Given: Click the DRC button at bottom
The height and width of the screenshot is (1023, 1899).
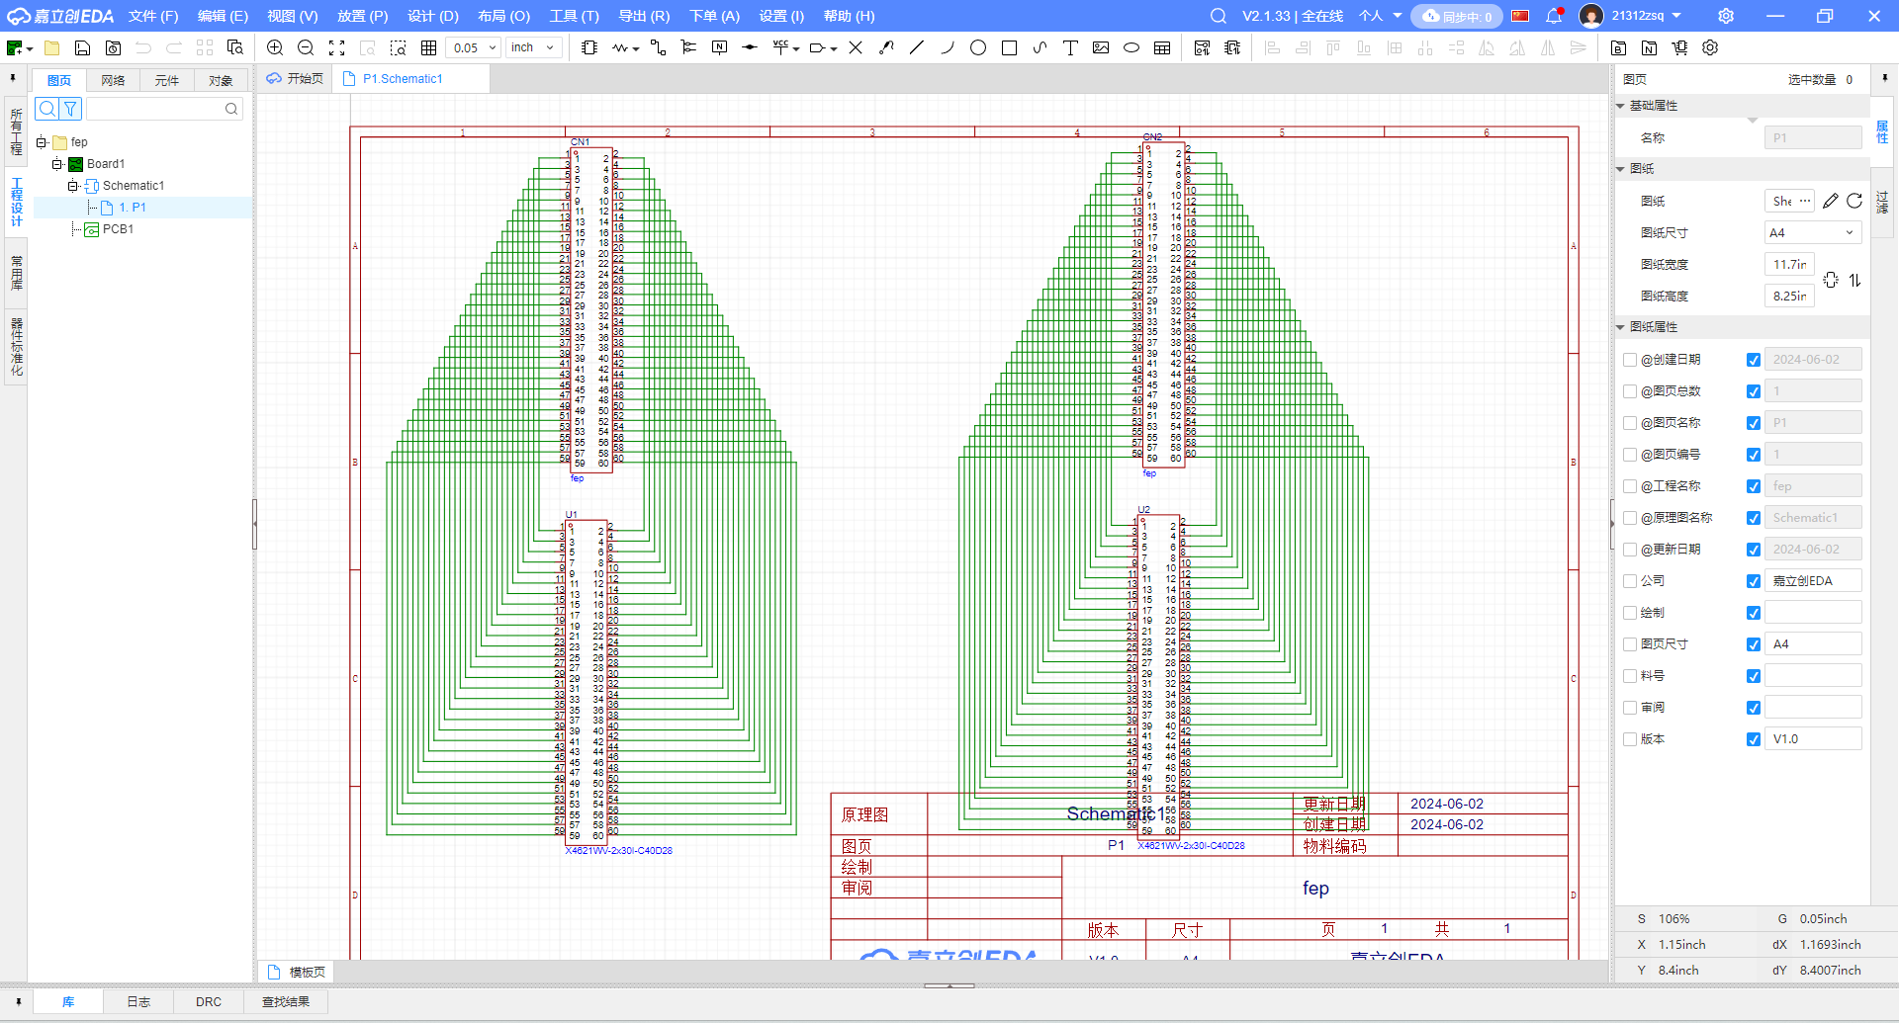Looking at the screenshot, I should point(209,1001).
